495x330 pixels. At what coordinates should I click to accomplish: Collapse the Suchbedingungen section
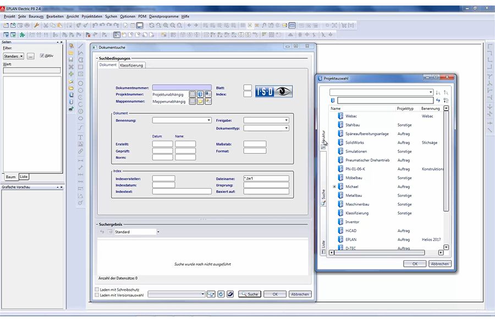(x=97, y=58)
